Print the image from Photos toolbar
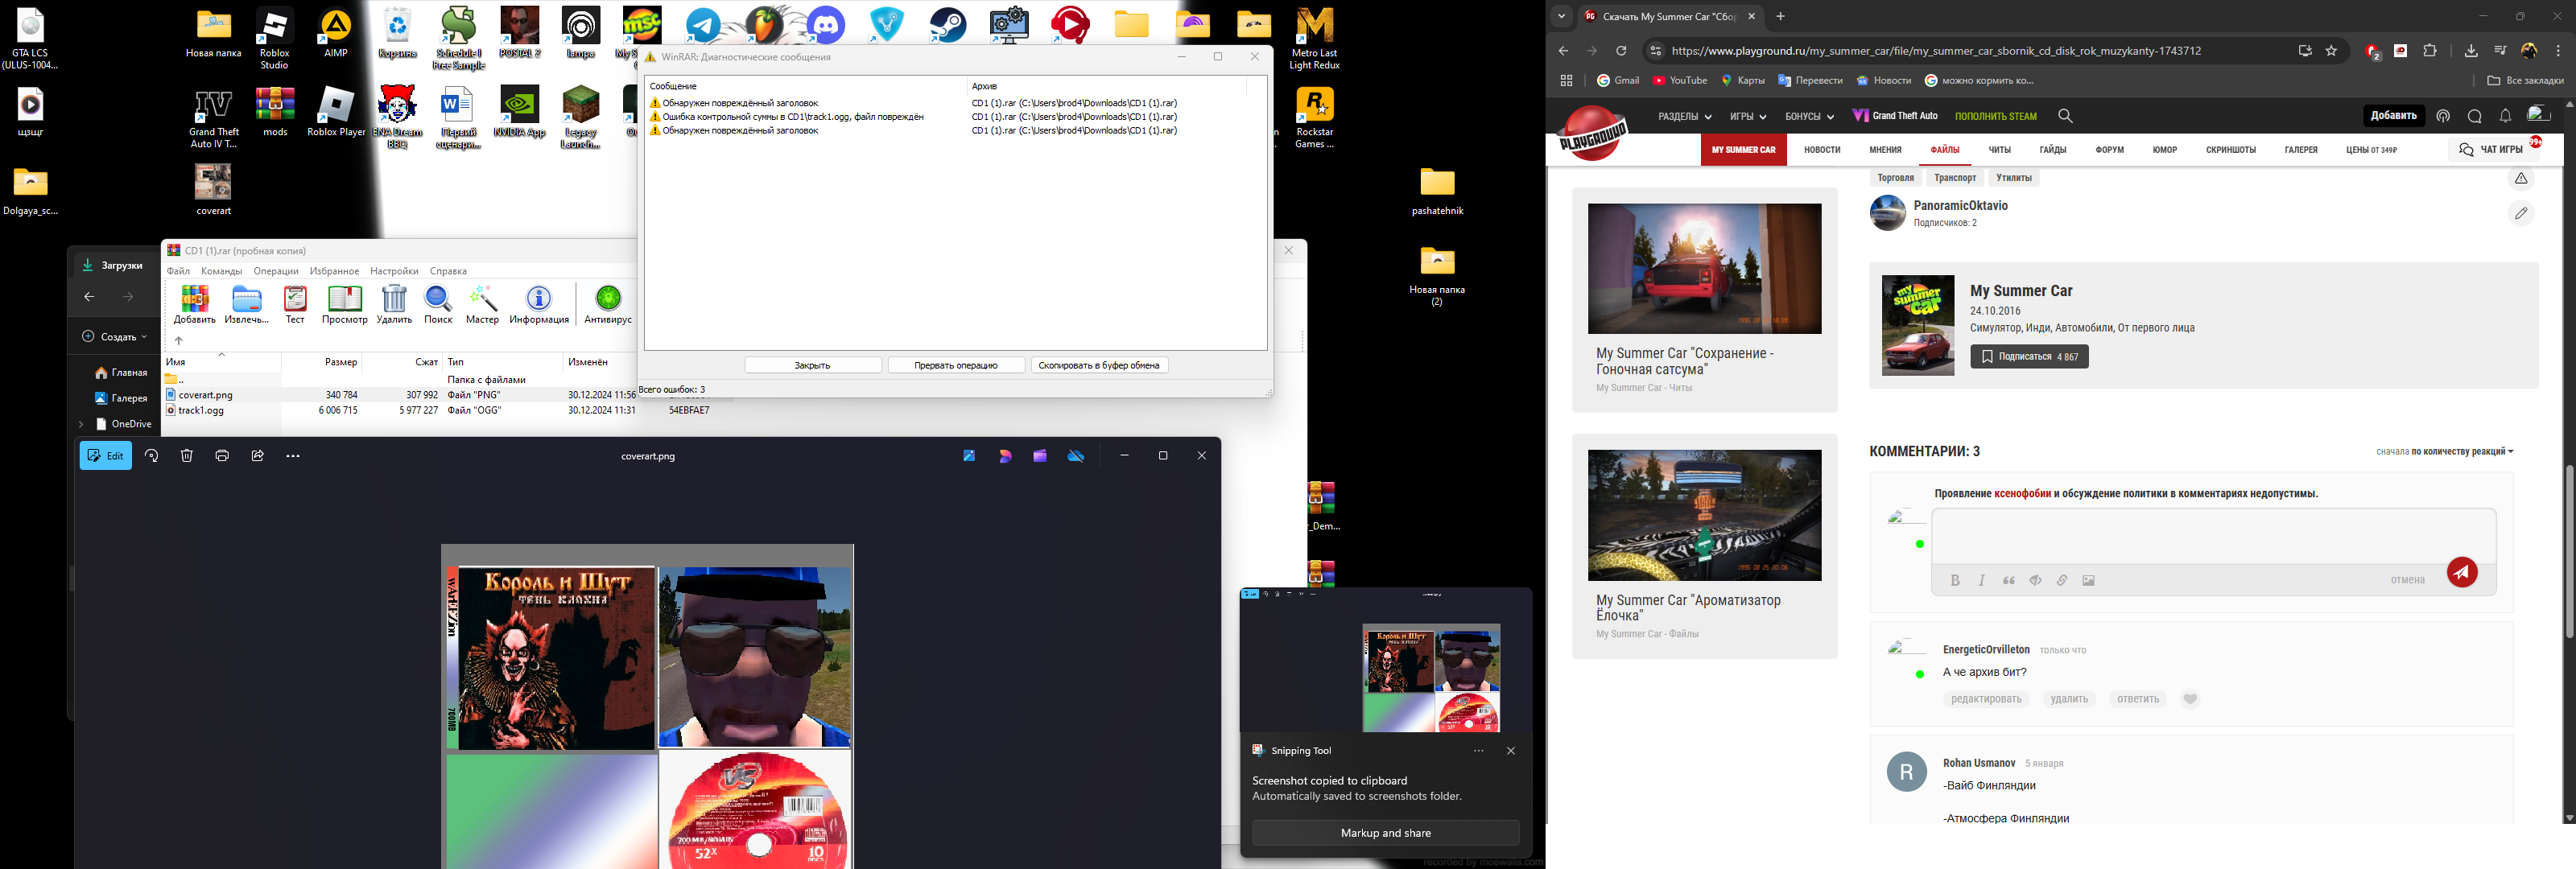Screen dimensions: 2576x869 222,456
